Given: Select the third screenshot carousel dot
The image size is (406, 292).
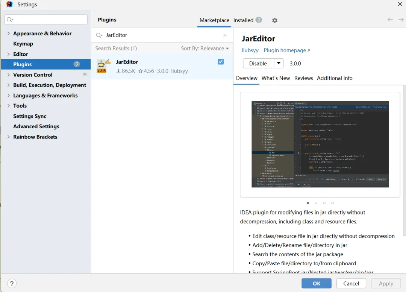Looking at the screenshot, I should coord(324,203).
